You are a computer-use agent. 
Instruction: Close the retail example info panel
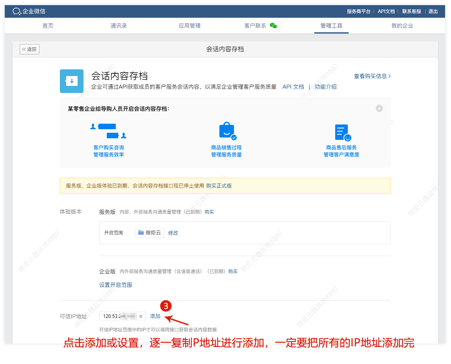tap(379, 108)
